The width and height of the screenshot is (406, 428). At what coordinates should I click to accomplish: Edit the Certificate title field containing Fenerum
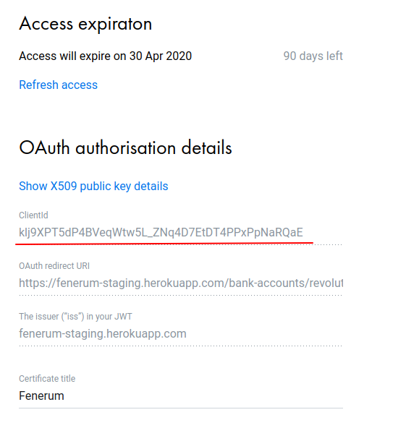pyautogui.click(x=181, y=395)
